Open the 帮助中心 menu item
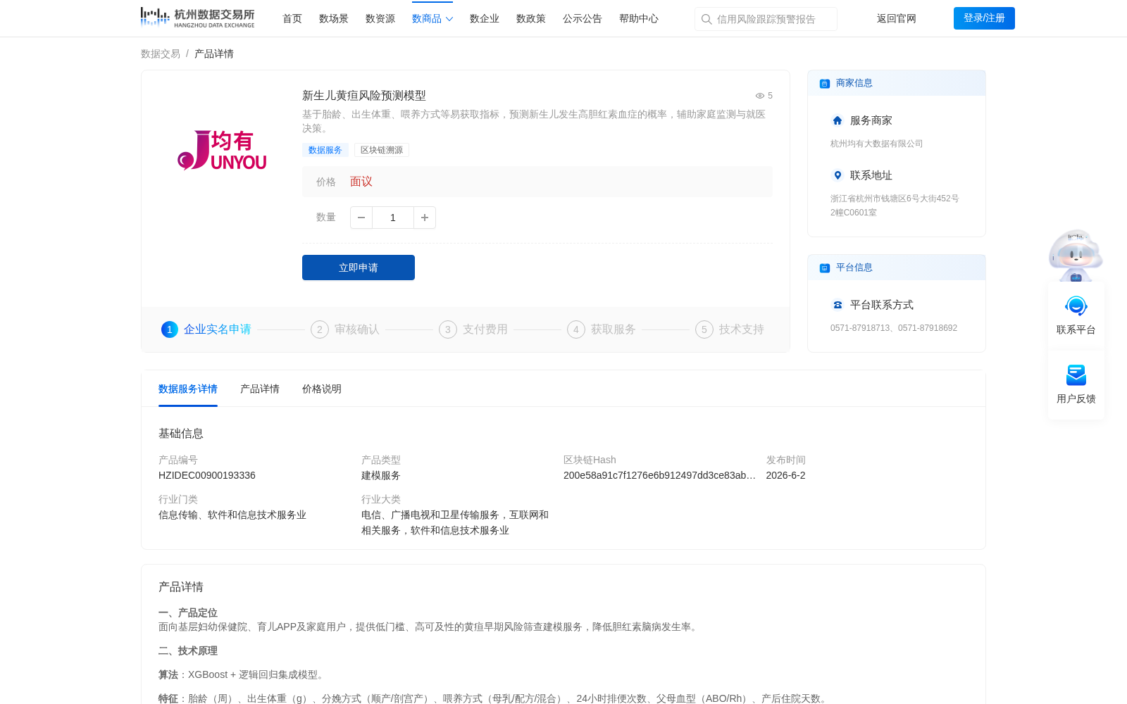Viewport: 1127px width, 704px height. (639, 19)
